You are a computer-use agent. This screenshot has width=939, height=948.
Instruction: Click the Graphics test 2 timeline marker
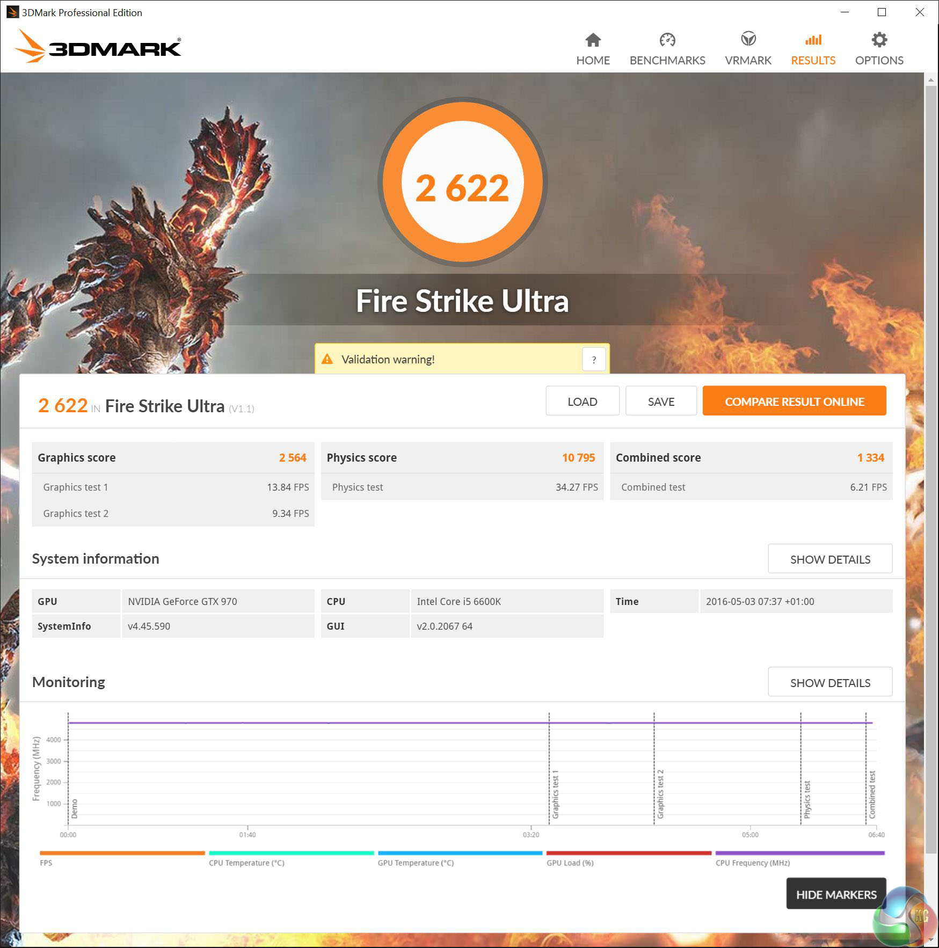[660, 794]
